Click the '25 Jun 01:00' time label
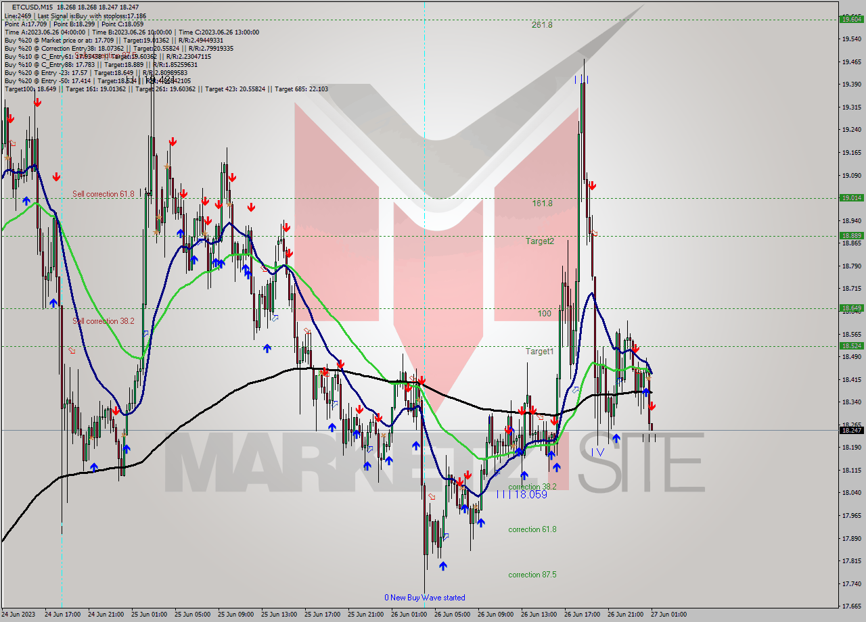Image resolution: width=866 pixels, height=622 pixels. (x=148, y=615)
